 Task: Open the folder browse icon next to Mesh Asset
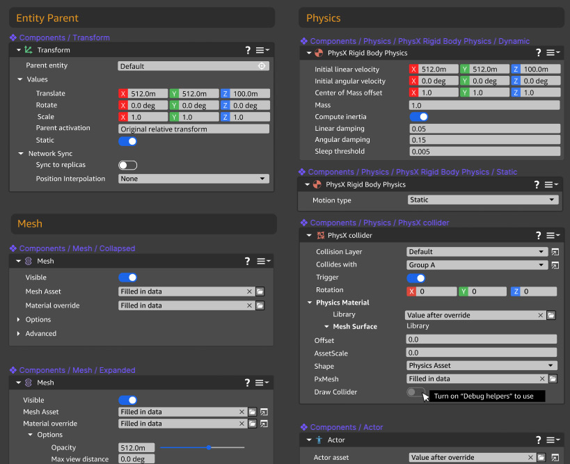click(259, 291)
